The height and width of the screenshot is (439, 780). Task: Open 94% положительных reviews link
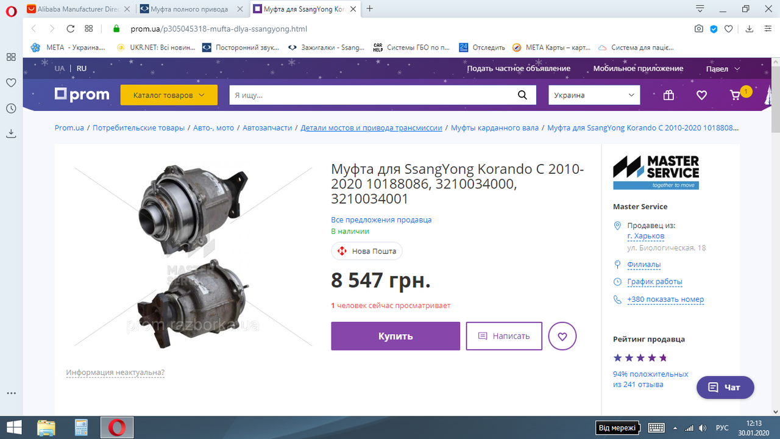(x=650, y=379)
